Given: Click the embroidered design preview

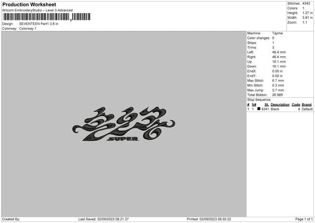Looking at the screenshot, I should pos(123,124).
